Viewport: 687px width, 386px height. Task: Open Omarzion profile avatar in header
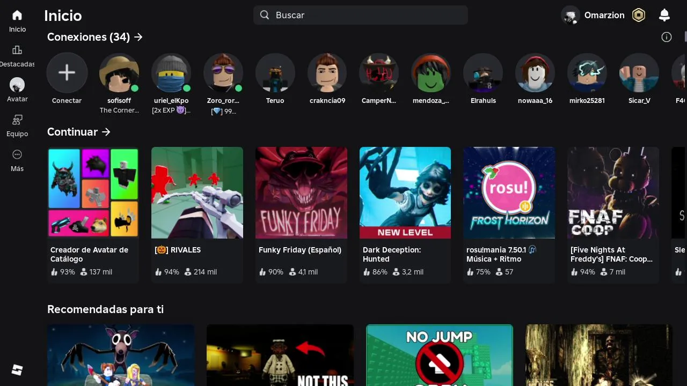click(x=571, y=15)
